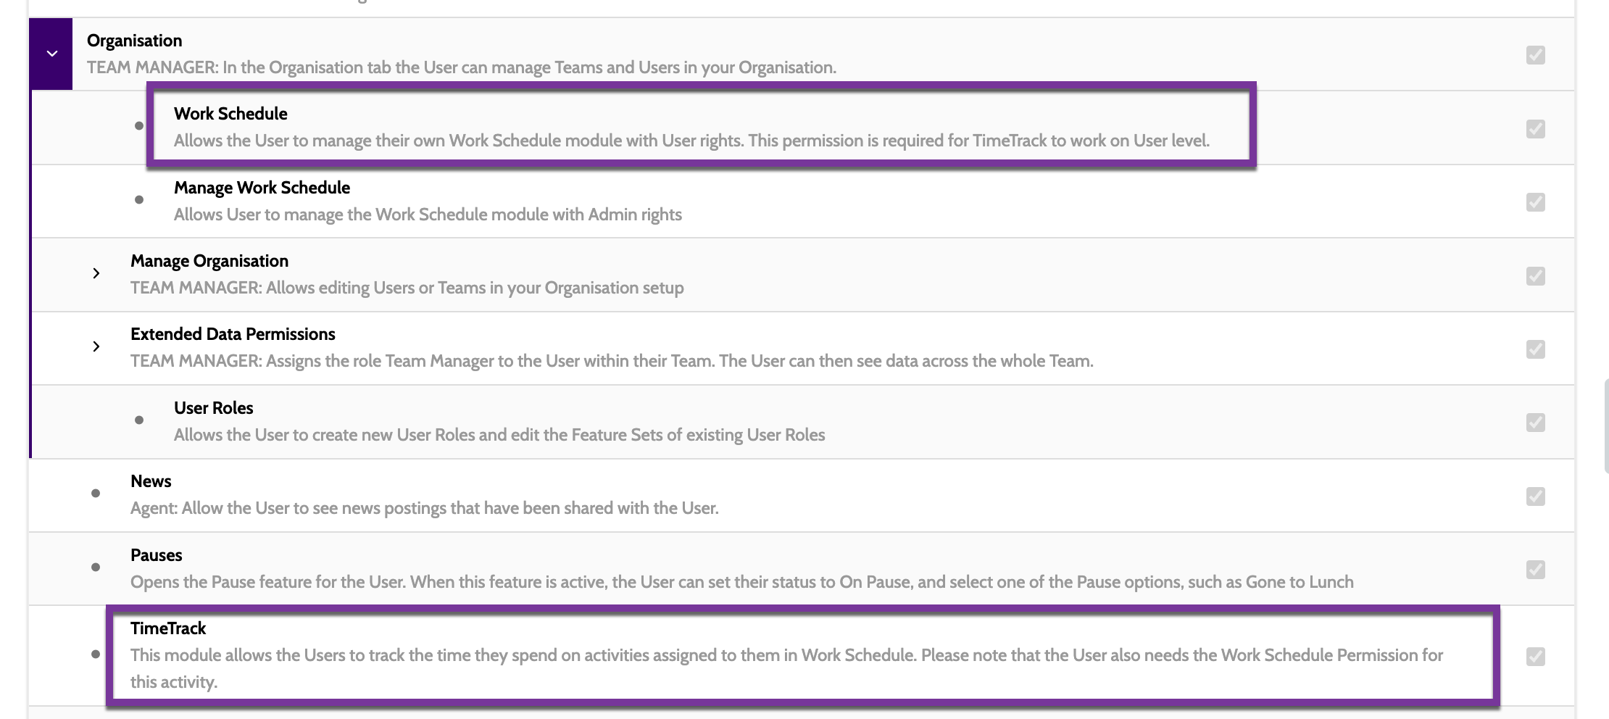Expand the Manage Organisation row
The height and width of the screenshot is (719, 1609).
pyautogui.click(x=96, y=273)
